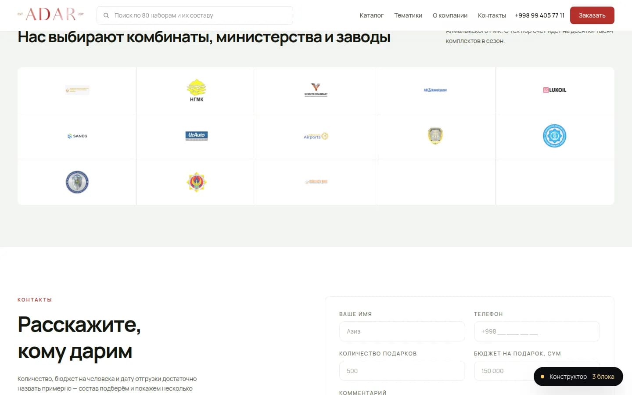The image size is (632, 395).
Task: Click the 'ТЕЛЕФОН' field label
Action: (488, 314)
